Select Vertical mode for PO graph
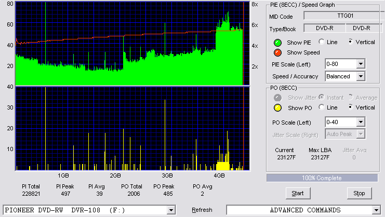Viewport: 385px width, 217px height. pyautogui.click(x=351, y=107)
